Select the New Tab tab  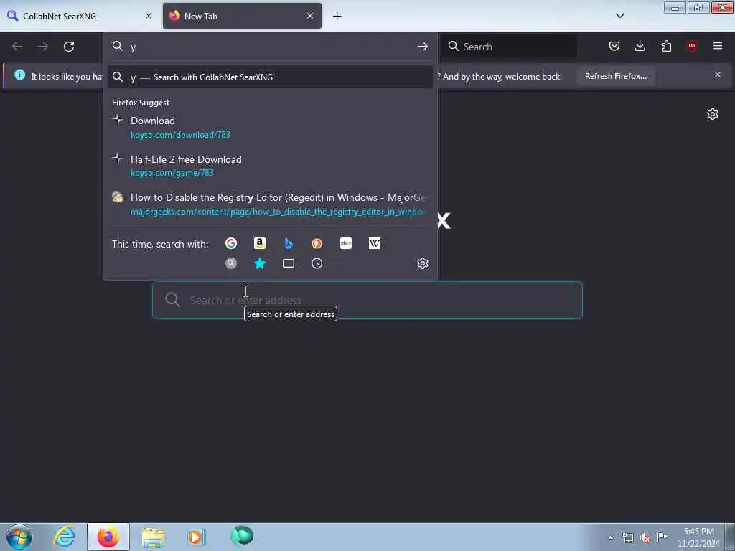242,16
